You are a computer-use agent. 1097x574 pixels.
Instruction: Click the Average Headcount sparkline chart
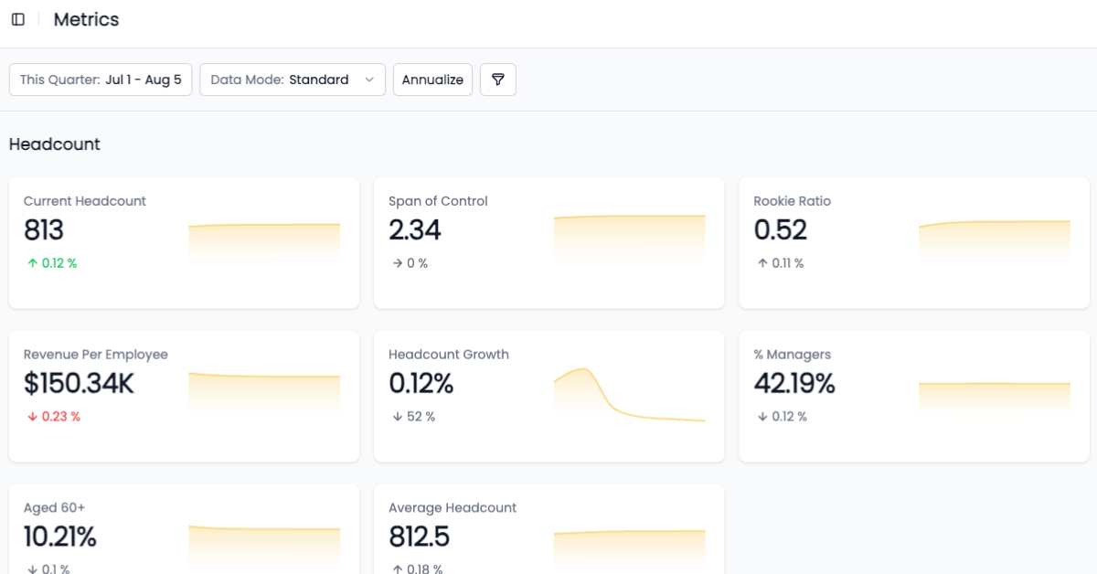point(629,551)
